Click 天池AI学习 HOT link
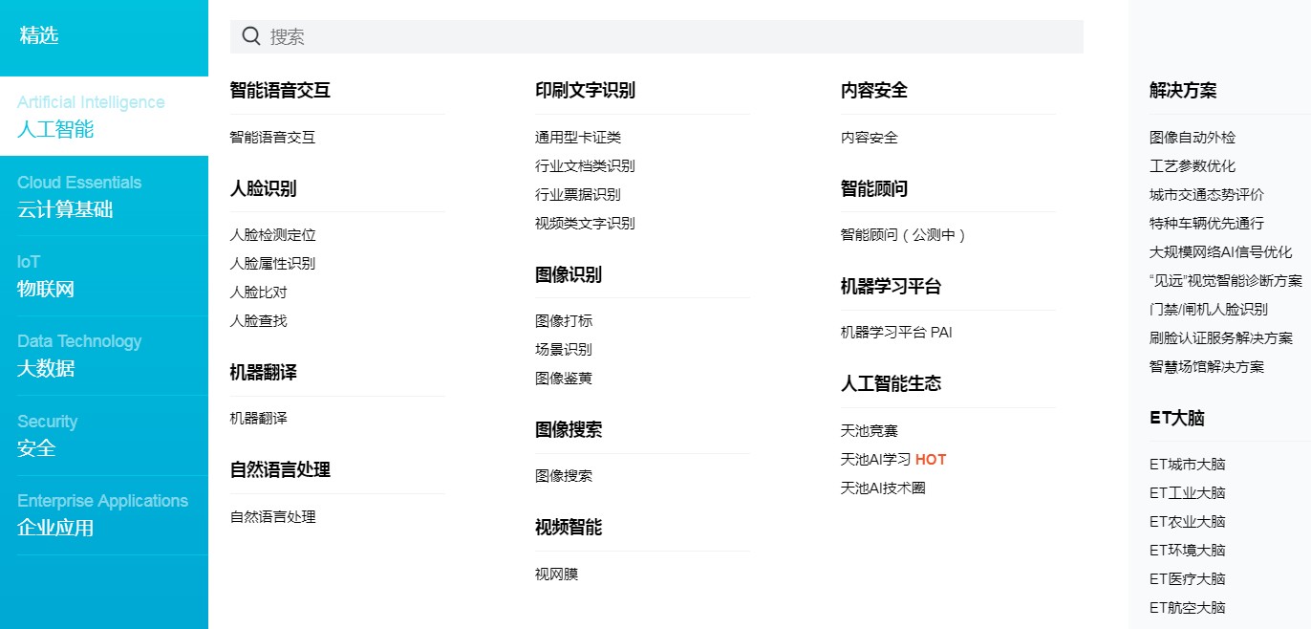The height and width of the screenshot is (629, 1311). [x=892, y=460]
